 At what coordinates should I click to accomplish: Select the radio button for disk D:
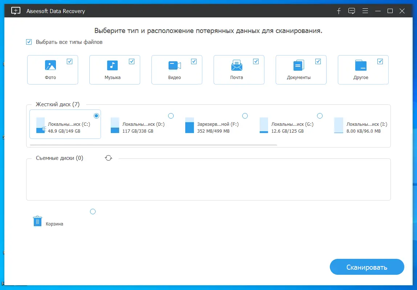(171, 116)
